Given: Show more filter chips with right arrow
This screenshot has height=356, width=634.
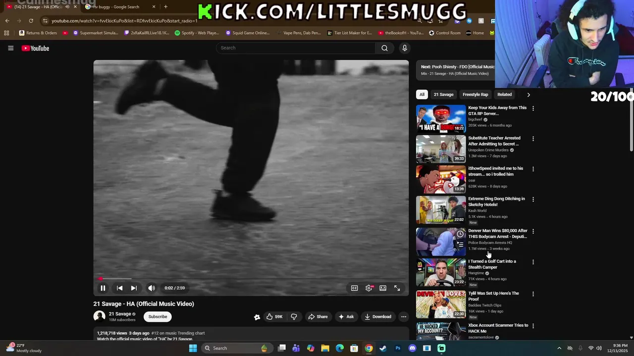Looking at the screenshot, I should pyautogui.click(x=528, y=94).
